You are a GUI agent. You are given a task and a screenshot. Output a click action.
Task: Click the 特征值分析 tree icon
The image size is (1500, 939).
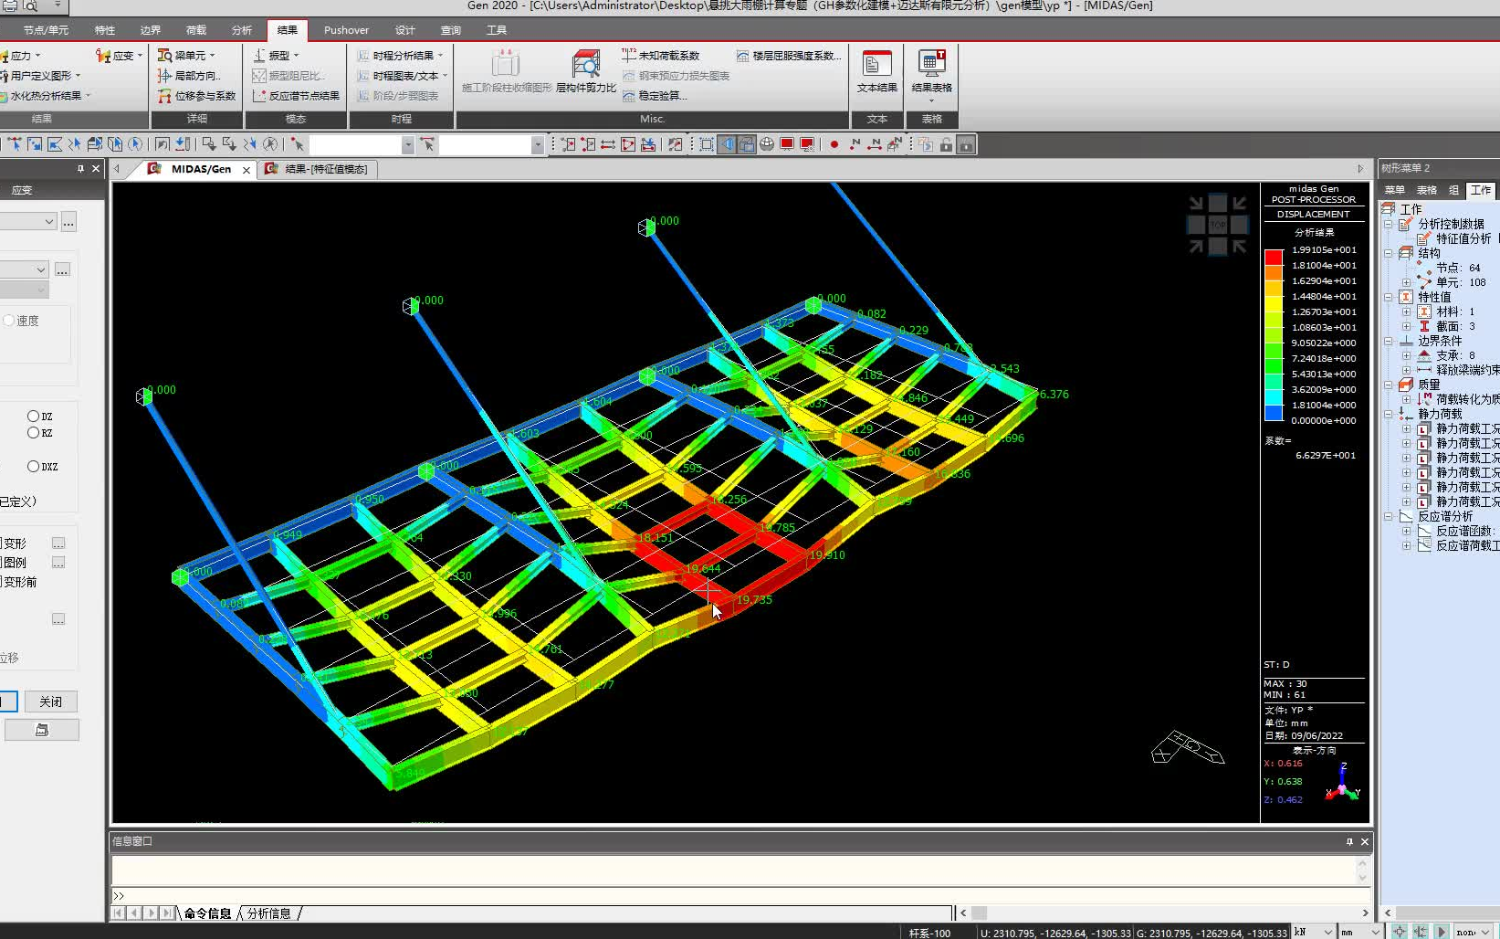tap(1424, 238)
